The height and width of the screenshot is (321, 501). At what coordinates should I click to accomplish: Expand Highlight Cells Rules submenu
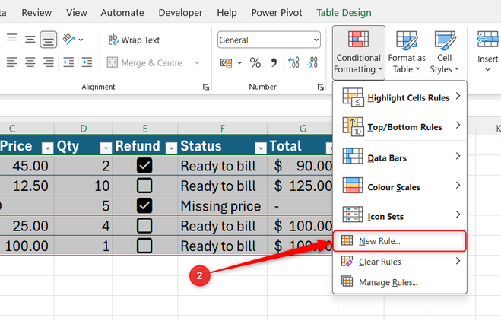pyautogui.click(x=400, y=97)
